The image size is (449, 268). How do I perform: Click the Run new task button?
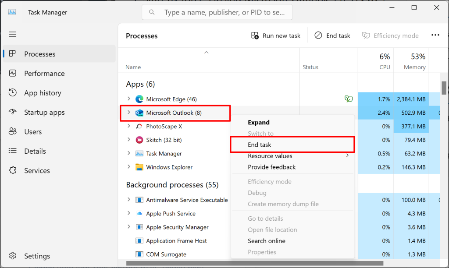pyautogui.click(x=276, y=36)
